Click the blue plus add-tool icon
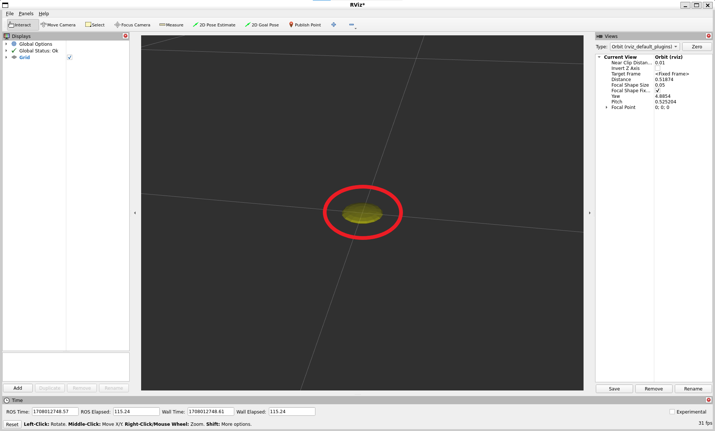 334,25
